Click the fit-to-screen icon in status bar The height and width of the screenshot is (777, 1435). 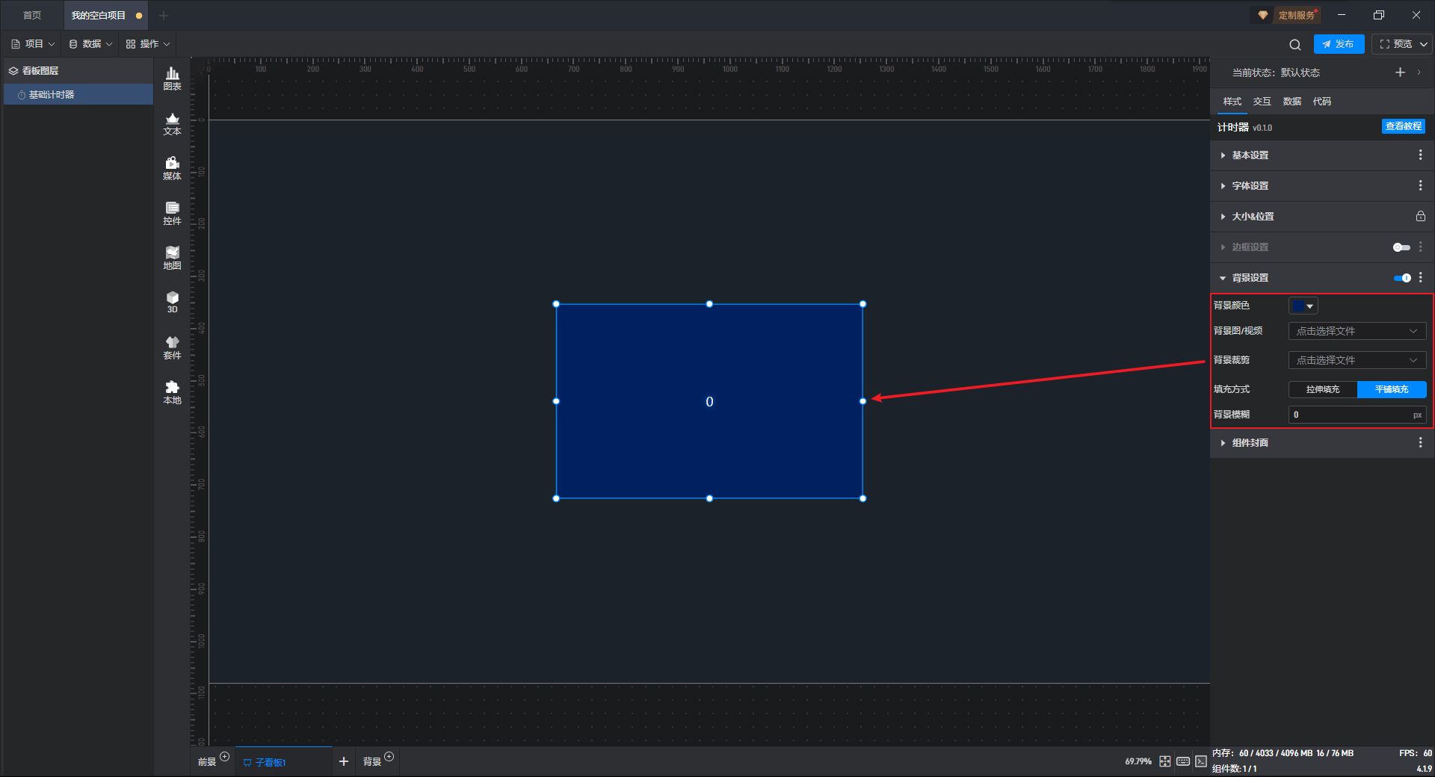(x=1165, y=761)
